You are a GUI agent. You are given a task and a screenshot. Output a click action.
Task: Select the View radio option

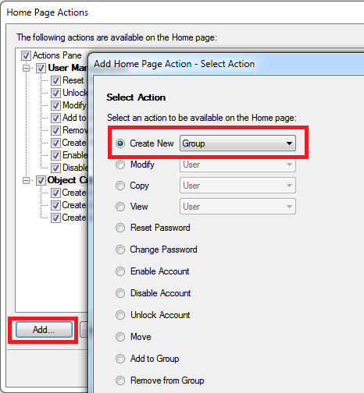120,207
